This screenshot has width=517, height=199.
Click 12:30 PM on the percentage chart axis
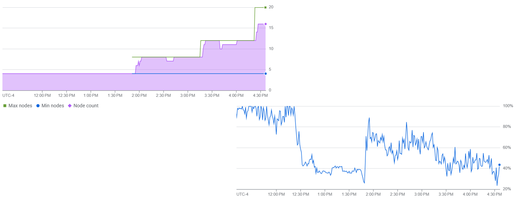(301, 194)
